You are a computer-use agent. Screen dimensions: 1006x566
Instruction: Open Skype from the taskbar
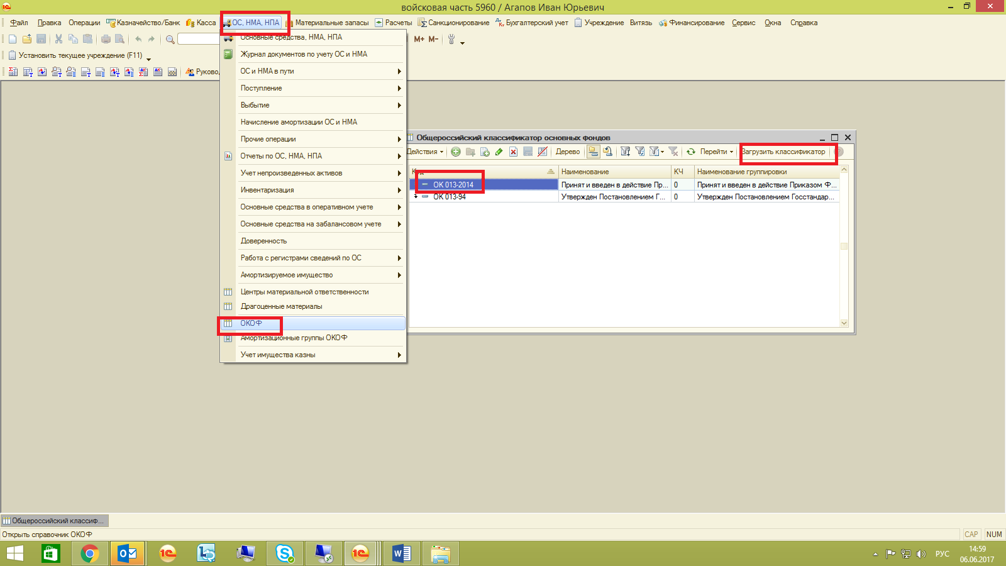click(x=285, y=553)
